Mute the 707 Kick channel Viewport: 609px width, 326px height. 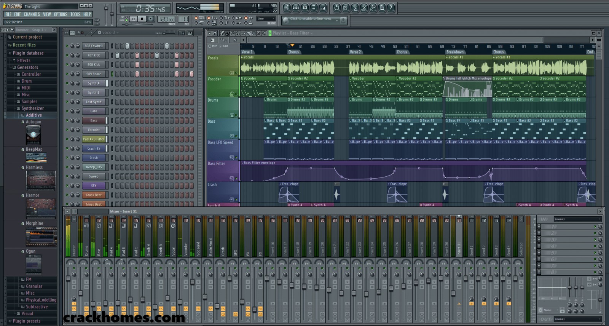67,55
